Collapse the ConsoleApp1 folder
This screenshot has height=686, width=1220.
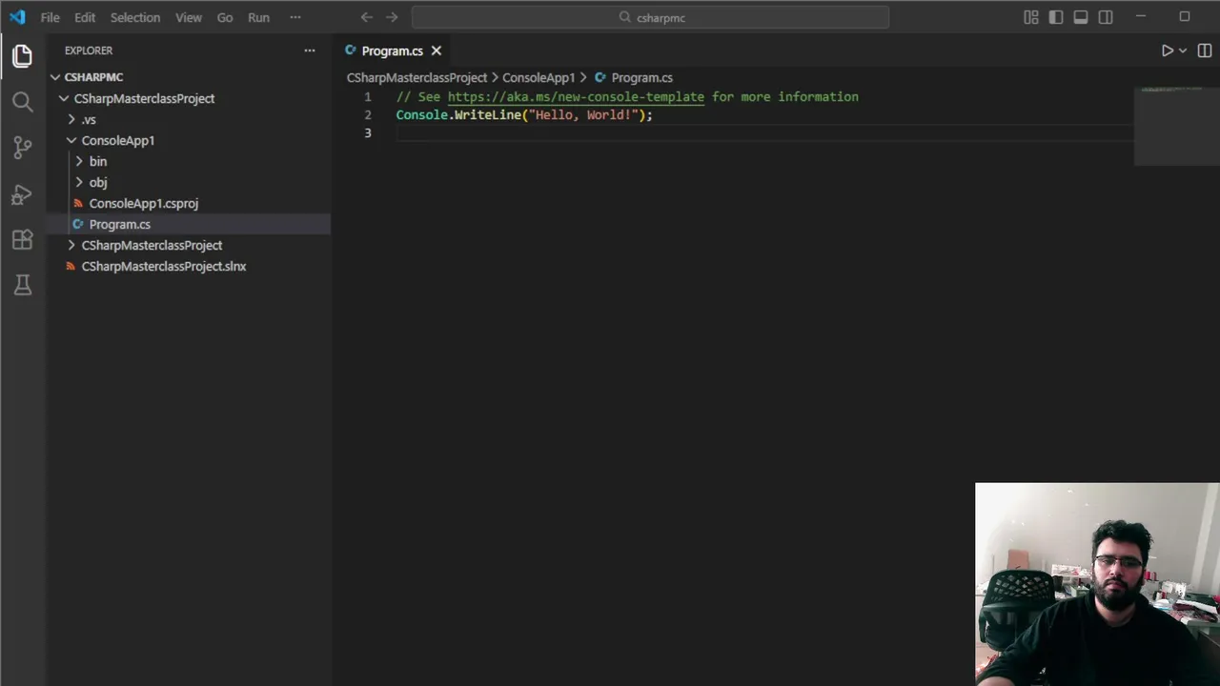pos(71,140)
